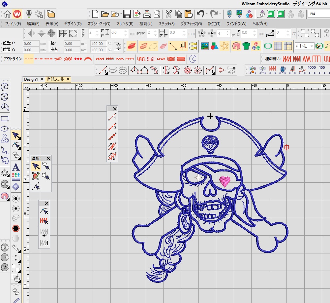Close the 選択 floating panel

coord(48,158)
